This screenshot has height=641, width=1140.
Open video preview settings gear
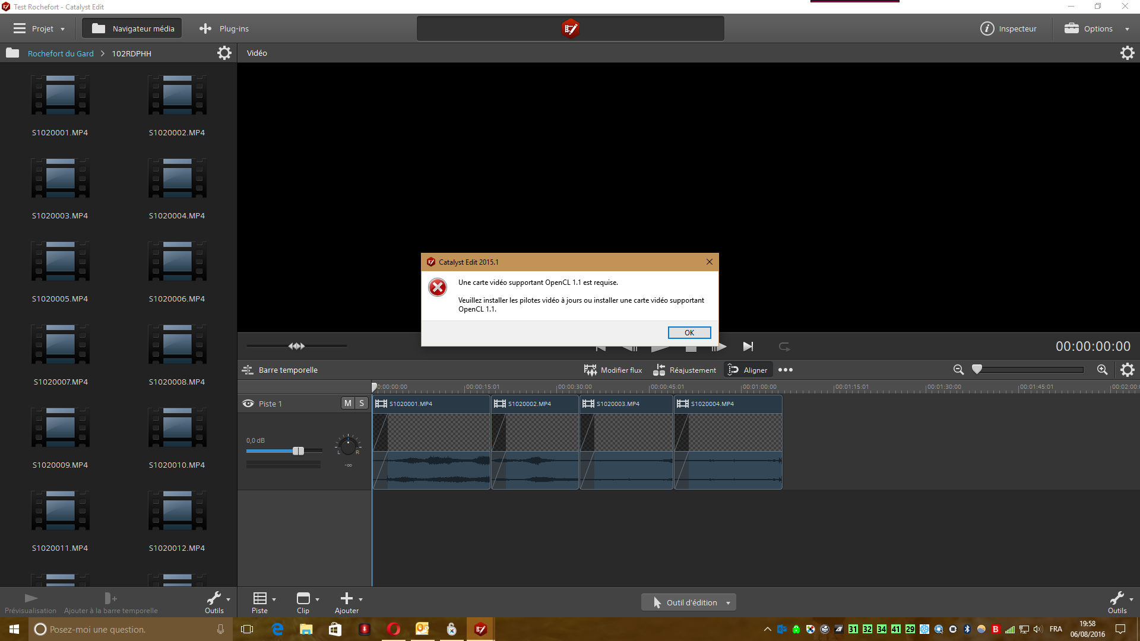click(x=1127, y=53)
